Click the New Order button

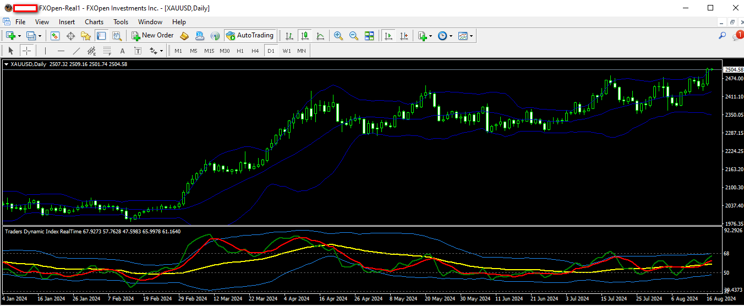(152, 36)
